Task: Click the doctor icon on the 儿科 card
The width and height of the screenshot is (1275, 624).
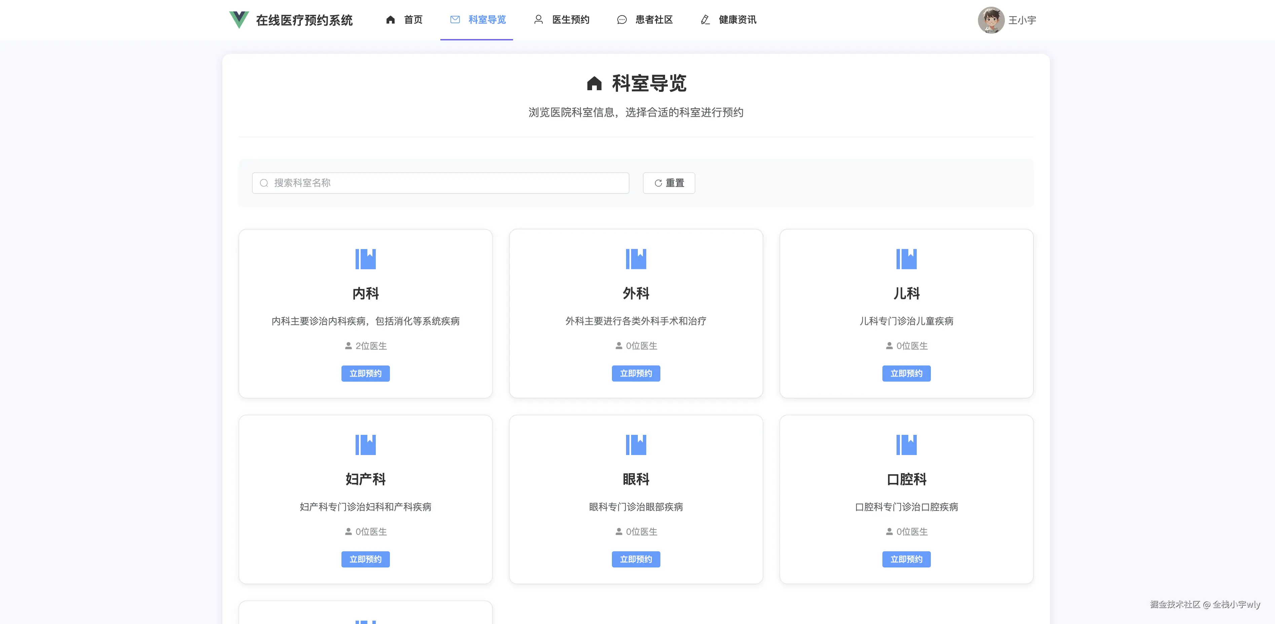Action: (x=889, y=346)
